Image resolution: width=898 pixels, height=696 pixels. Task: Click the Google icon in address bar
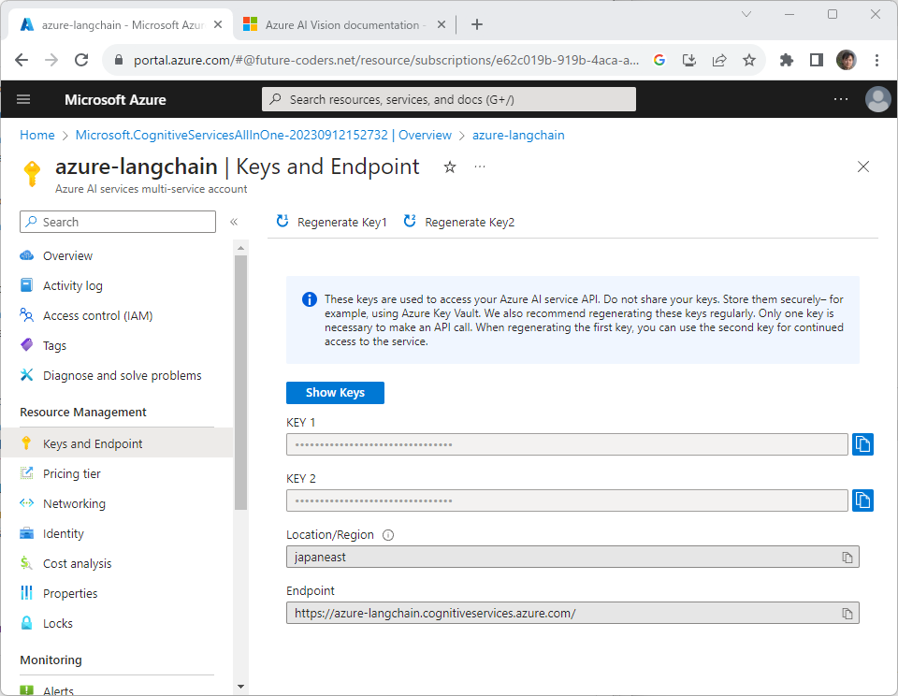click(659, 60)
